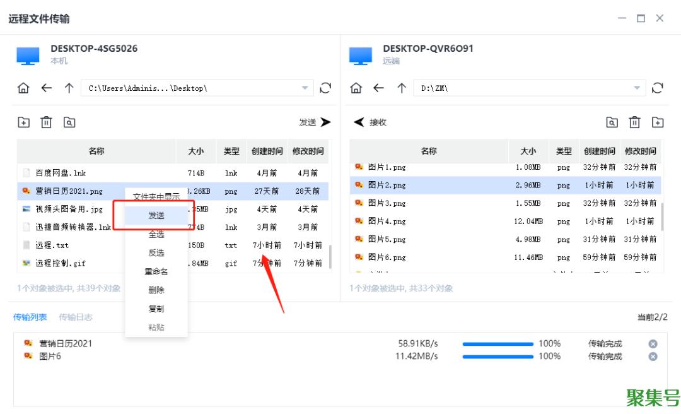The height and width of the screenshot is (414, 681).
Task: Select 重命名 in the context menu
Action: click(x=156, y=272)
